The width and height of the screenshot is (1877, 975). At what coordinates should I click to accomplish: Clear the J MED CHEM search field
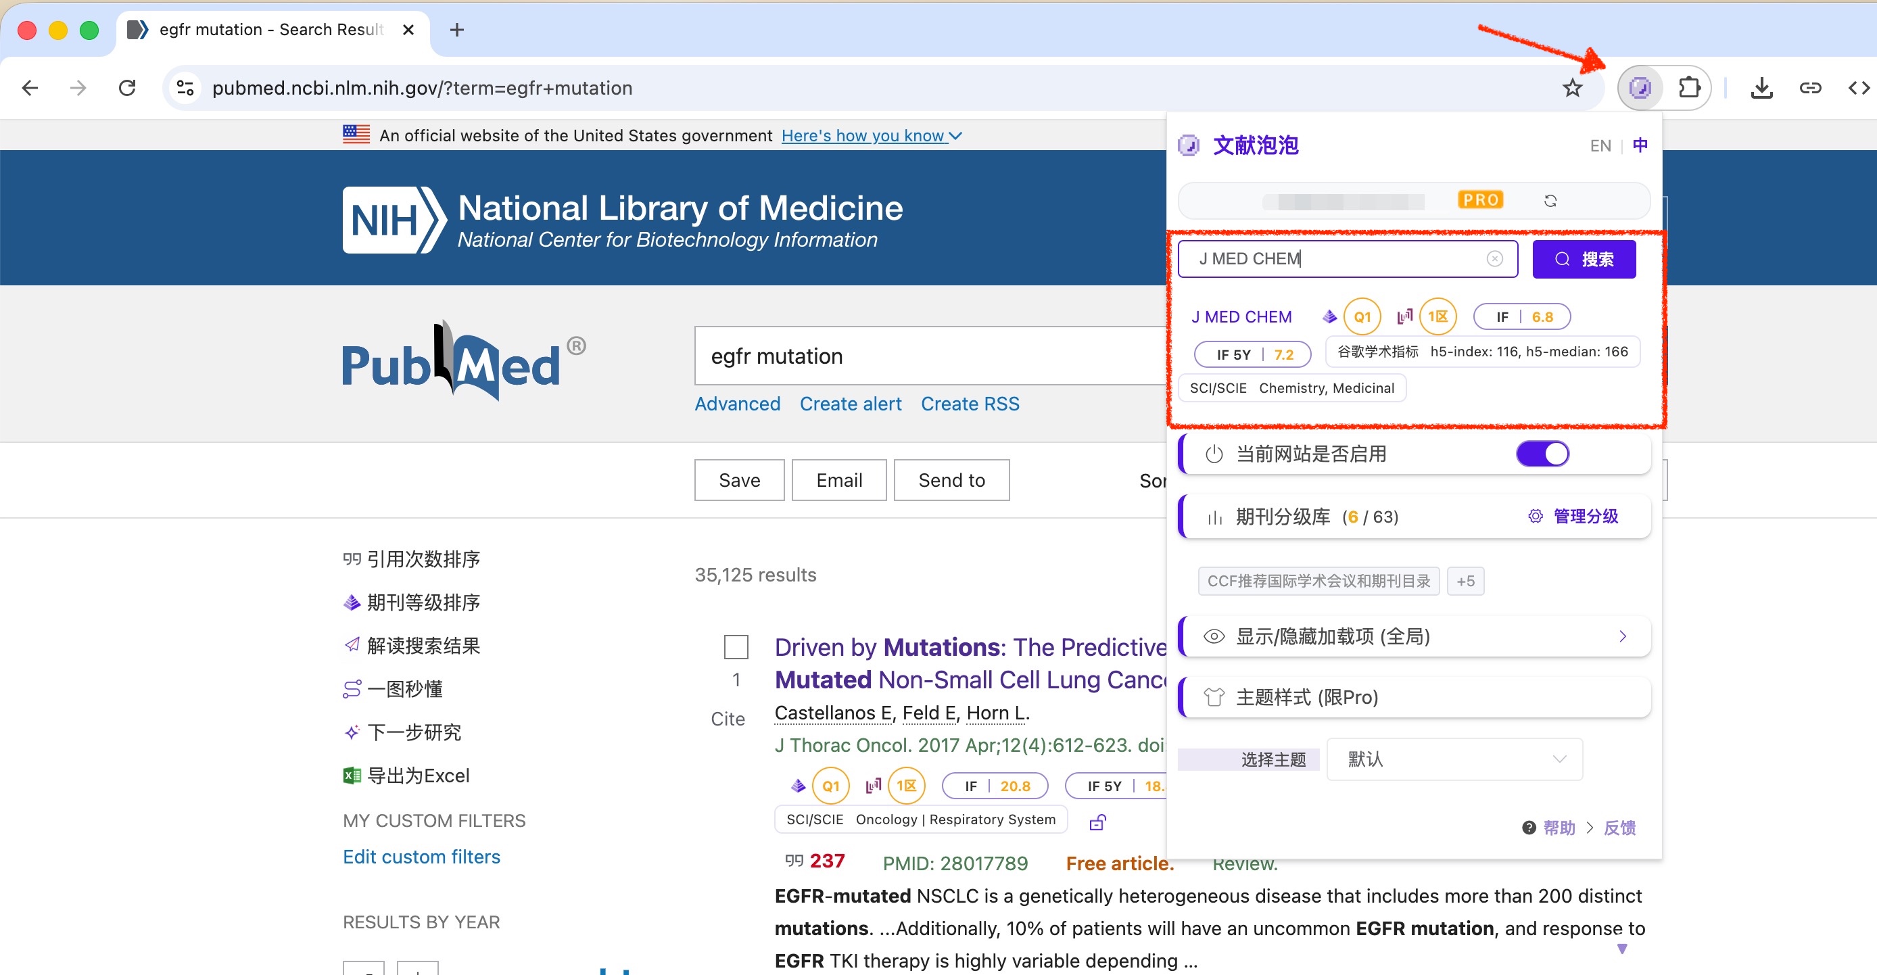click(x=1494, y=259)
